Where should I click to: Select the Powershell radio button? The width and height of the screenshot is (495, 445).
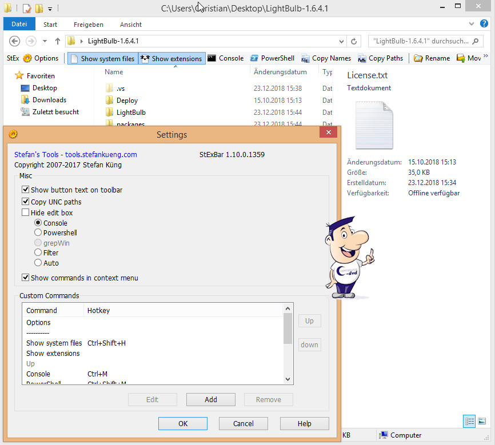pos(38,233)
